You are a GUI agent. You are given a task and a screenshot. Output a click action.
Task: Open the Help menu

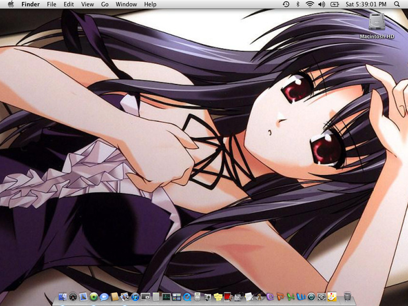pos(150,4)
